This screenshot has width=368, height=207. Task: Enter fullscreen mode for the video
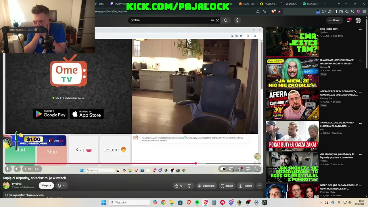tap(256, 169)
